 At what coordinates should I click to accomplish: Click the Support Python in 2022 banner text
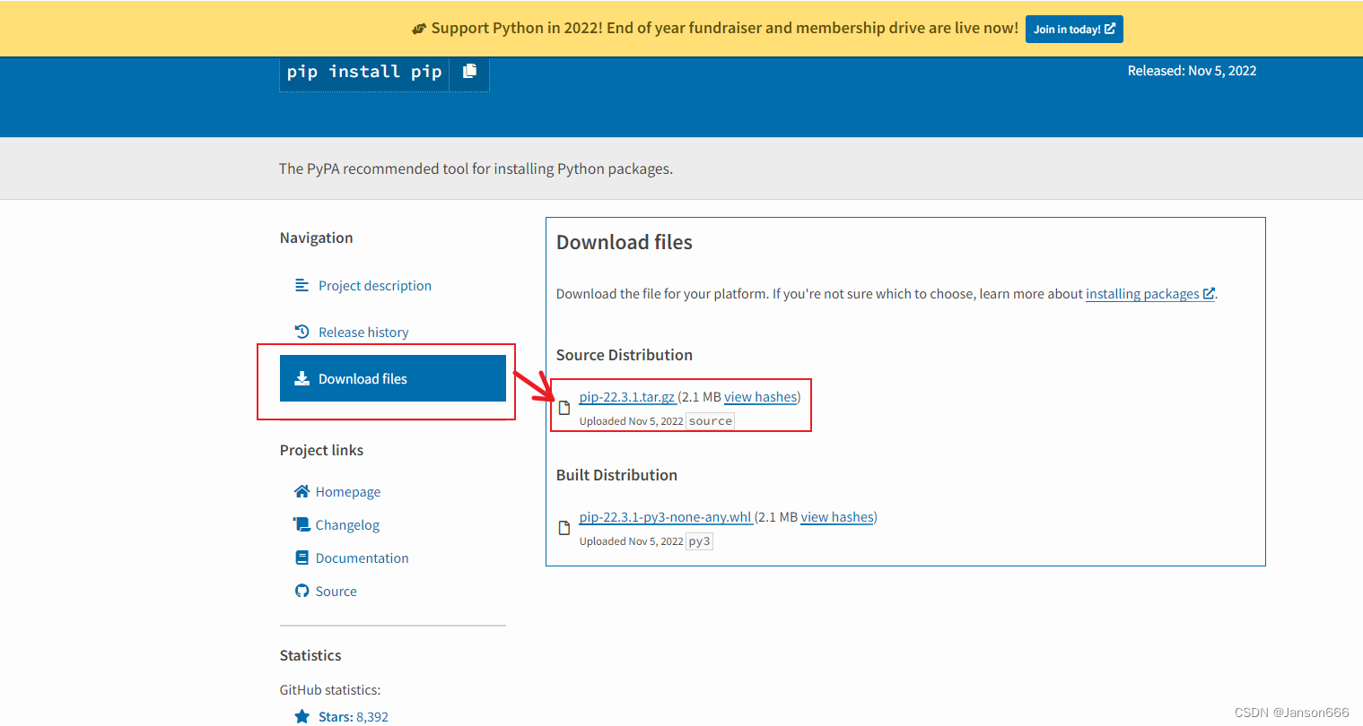coord(724,28)
